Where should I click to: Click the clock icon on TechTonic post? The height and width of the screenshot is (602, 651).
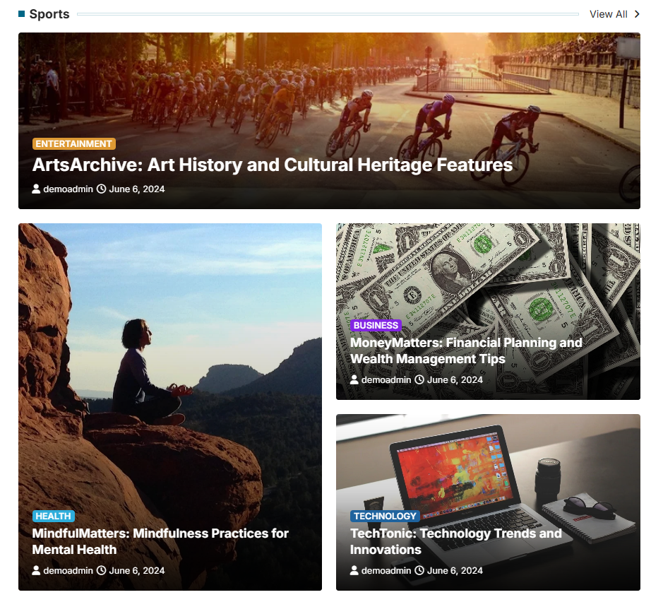[419, 570]
